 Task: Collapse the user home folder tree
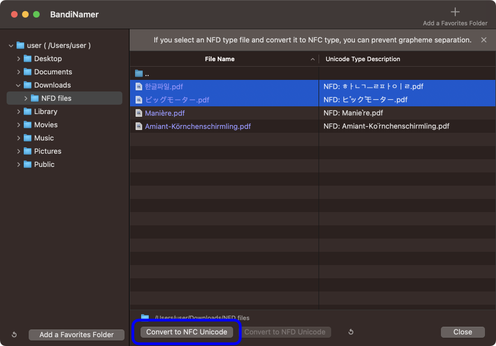[x=11, y=46]
